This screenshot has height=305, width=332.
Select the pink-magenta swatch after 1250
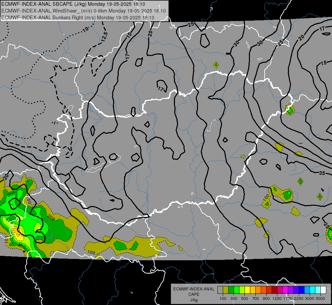pyautogui.click(x=280, y=290)
